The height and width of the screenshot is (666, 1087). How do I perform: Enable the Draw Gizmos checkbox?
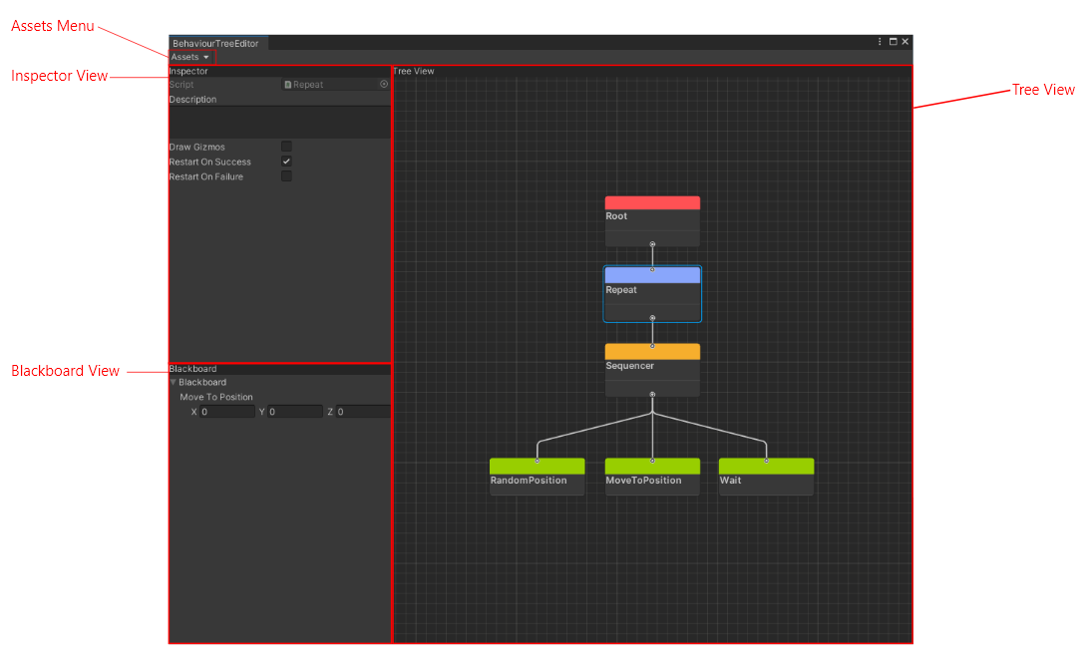pyautogui.click(x=286, y=146)
